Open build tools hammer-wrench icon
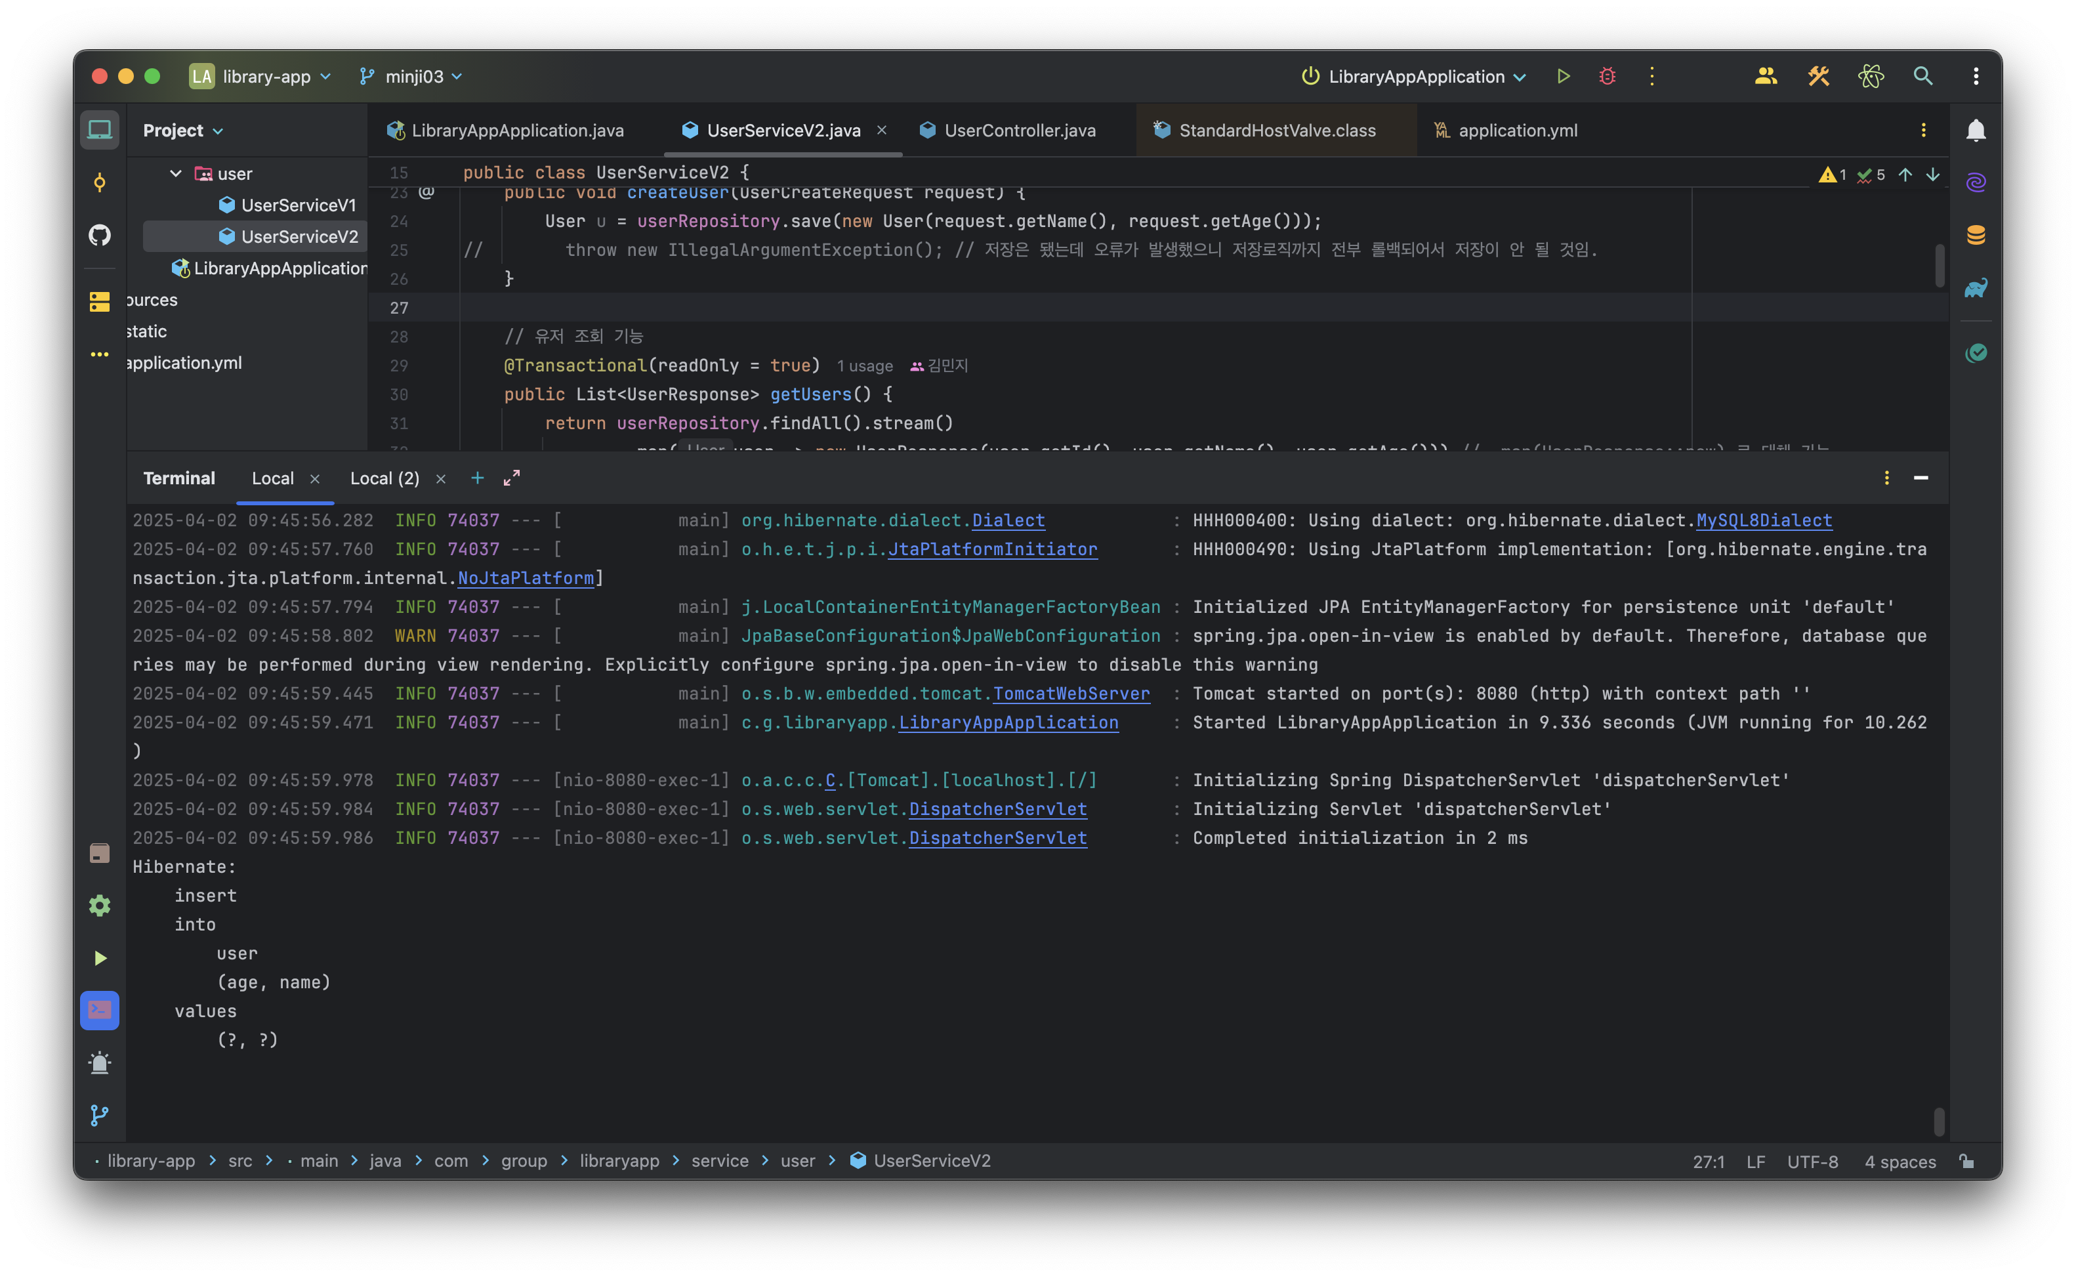The image size is (2076, 1277). (x=1819, y=76)
